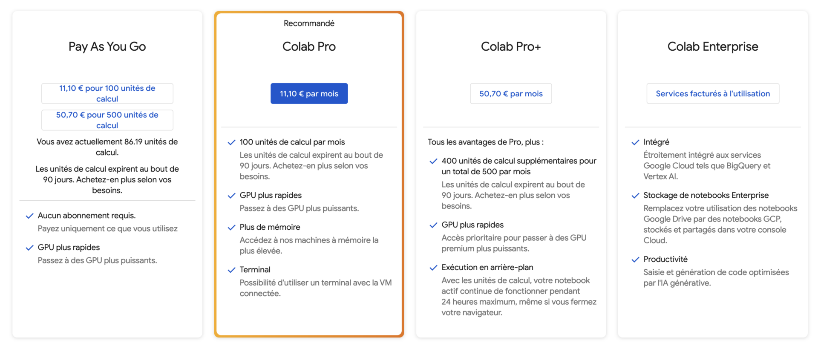
Task: Subscribe to Colab Pro+ for 50,70 € monthly
Action: click(511, 93)
